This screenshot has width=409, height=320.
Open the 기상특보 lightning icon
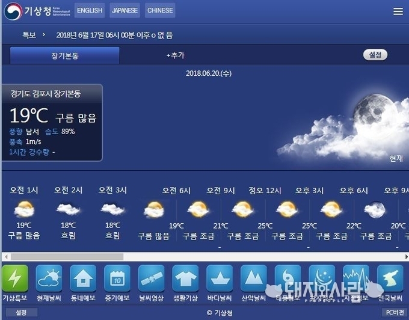click(x=15, y=278)
